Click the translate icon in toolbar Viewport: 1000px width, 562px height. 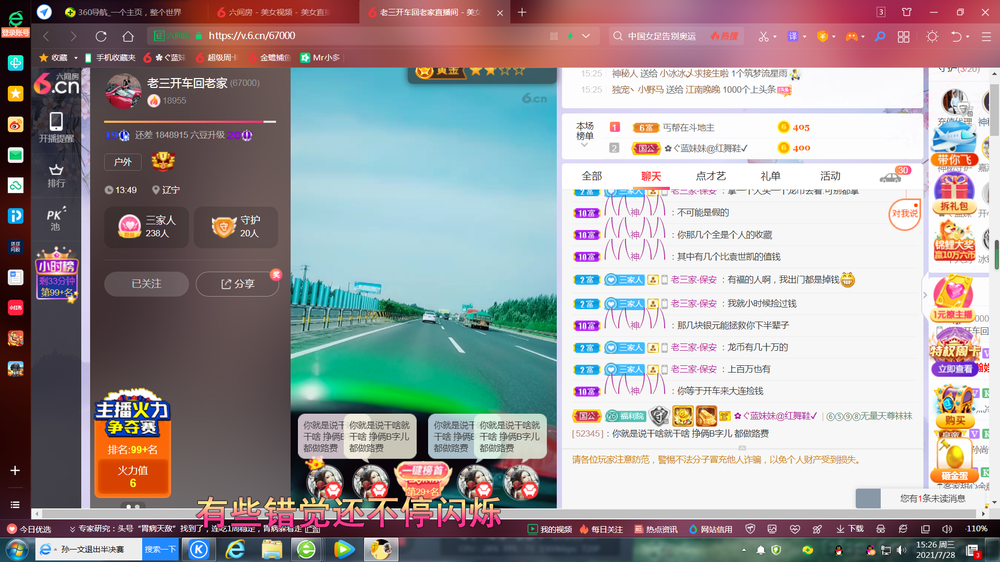coord(793,36)
